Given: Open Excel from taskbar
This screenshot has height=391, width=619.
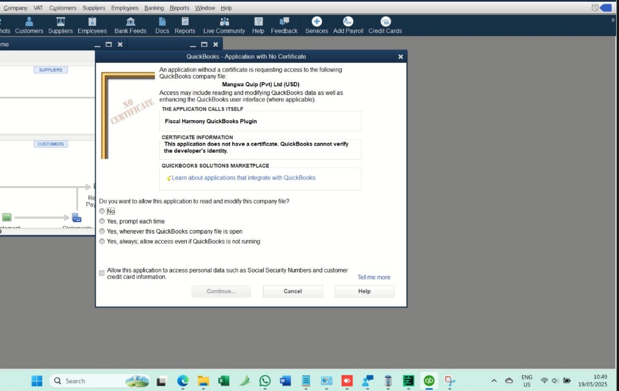Looking at the screenshot, I should (224, 381).
